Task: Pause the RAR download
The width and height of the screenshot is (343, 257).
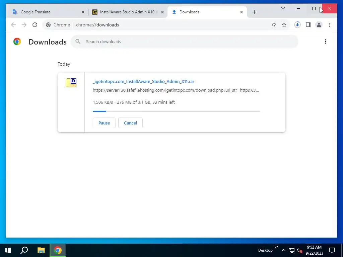Action: pos(104,123)
